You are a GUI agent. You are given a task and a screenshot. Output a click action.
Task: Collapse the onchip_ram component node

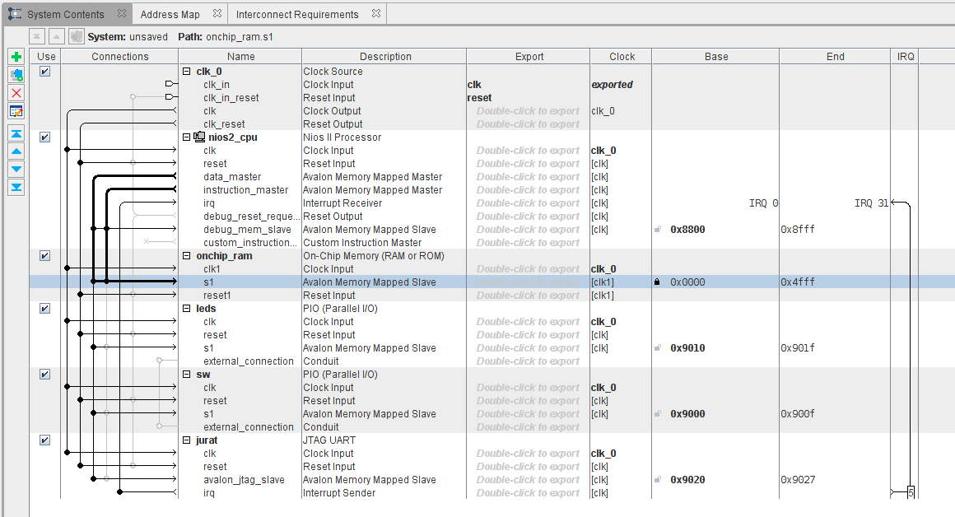pyautogui.click(x=186, y=256)
